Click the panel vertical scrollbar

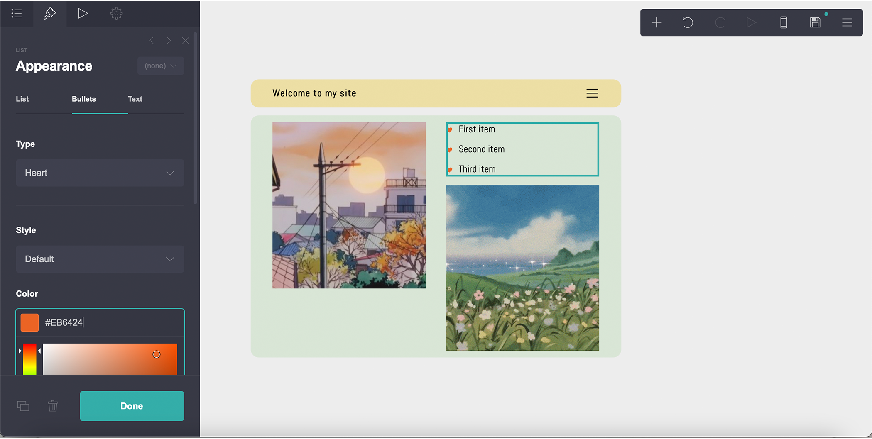coord(195,118)
